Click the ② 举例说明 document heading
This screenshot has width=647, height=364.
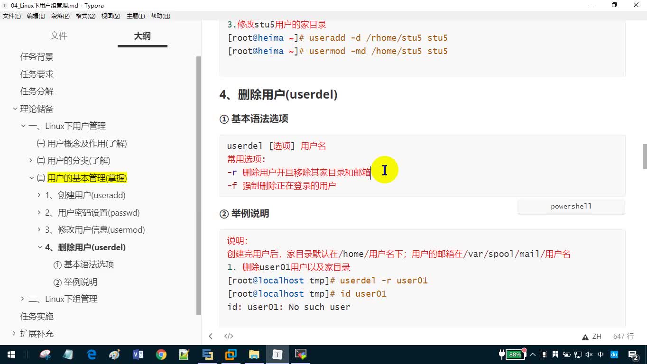(244, 214)
